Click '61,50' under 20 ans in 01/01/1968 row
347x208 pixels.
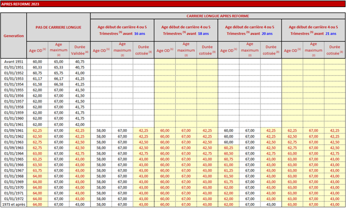click(x=229, y=176)
